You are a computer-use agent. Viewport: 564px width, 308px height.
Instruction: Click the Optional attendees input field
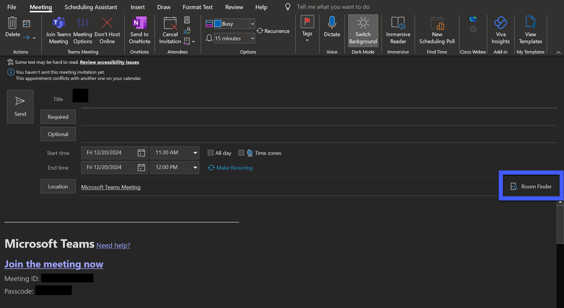(319, 134)
